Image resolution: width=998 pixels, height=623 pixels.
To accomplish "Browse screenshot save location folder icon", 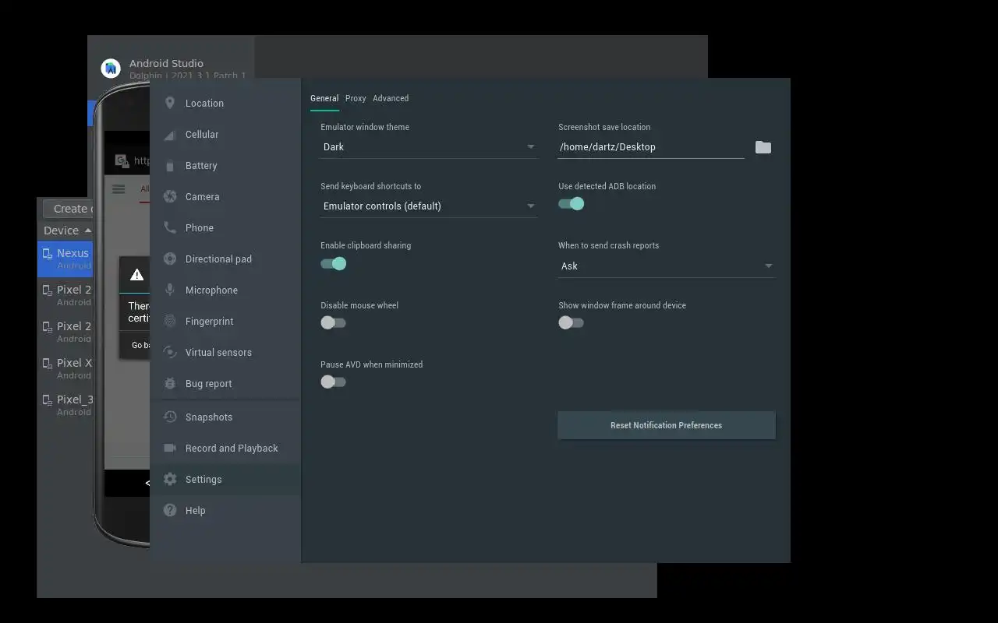I will coord(763,147).
